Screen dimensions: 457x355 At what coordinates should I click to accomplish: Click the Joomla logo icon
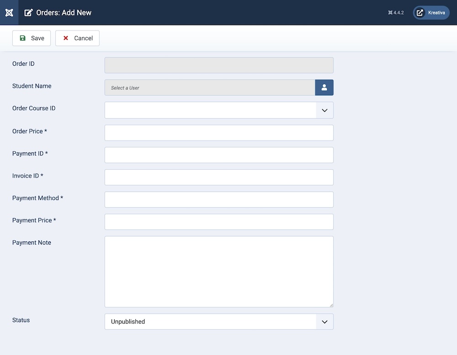click(9, 12)
